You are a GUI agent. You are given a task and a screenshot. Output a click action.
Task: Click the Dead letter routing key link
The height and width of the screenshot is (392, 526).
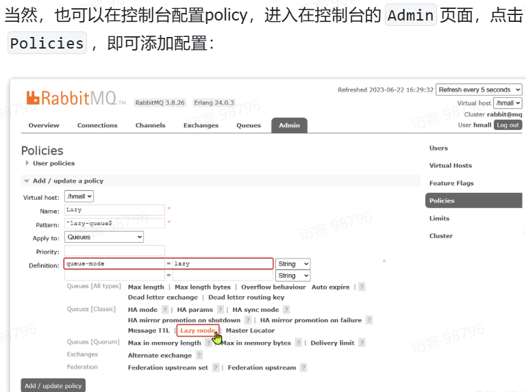pos(247,297)
